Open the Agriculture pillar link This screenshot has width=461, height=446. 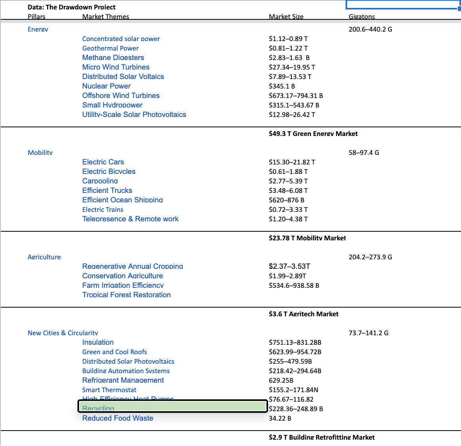click(44, 257)
